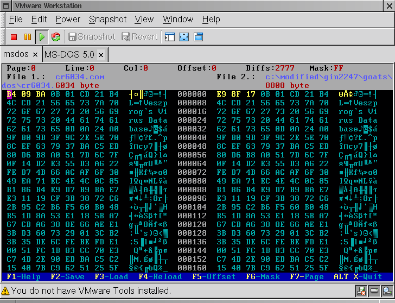Screen dimensions: 395x303
Task: Click the ALT X-Quit label
Action: [358, 276]
